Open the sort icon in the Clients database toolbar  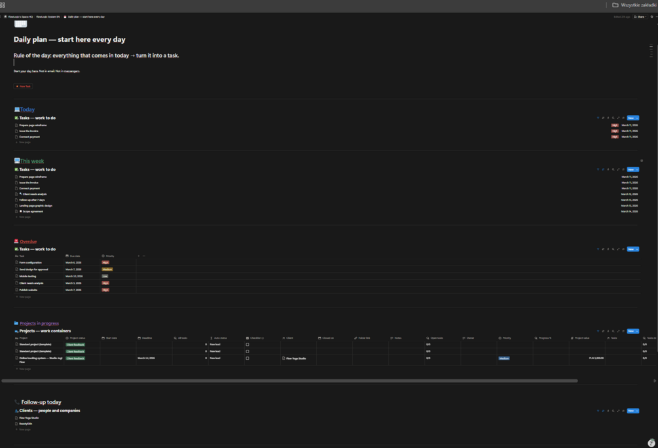click(603, 411)
